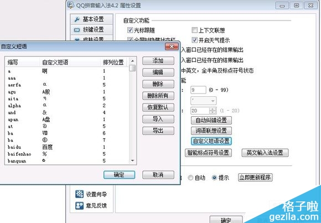Select the 'at' row

click(x=67, y=126)
